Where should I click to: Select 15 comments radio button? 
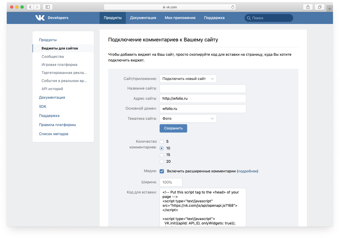click(x=162, y=155)
